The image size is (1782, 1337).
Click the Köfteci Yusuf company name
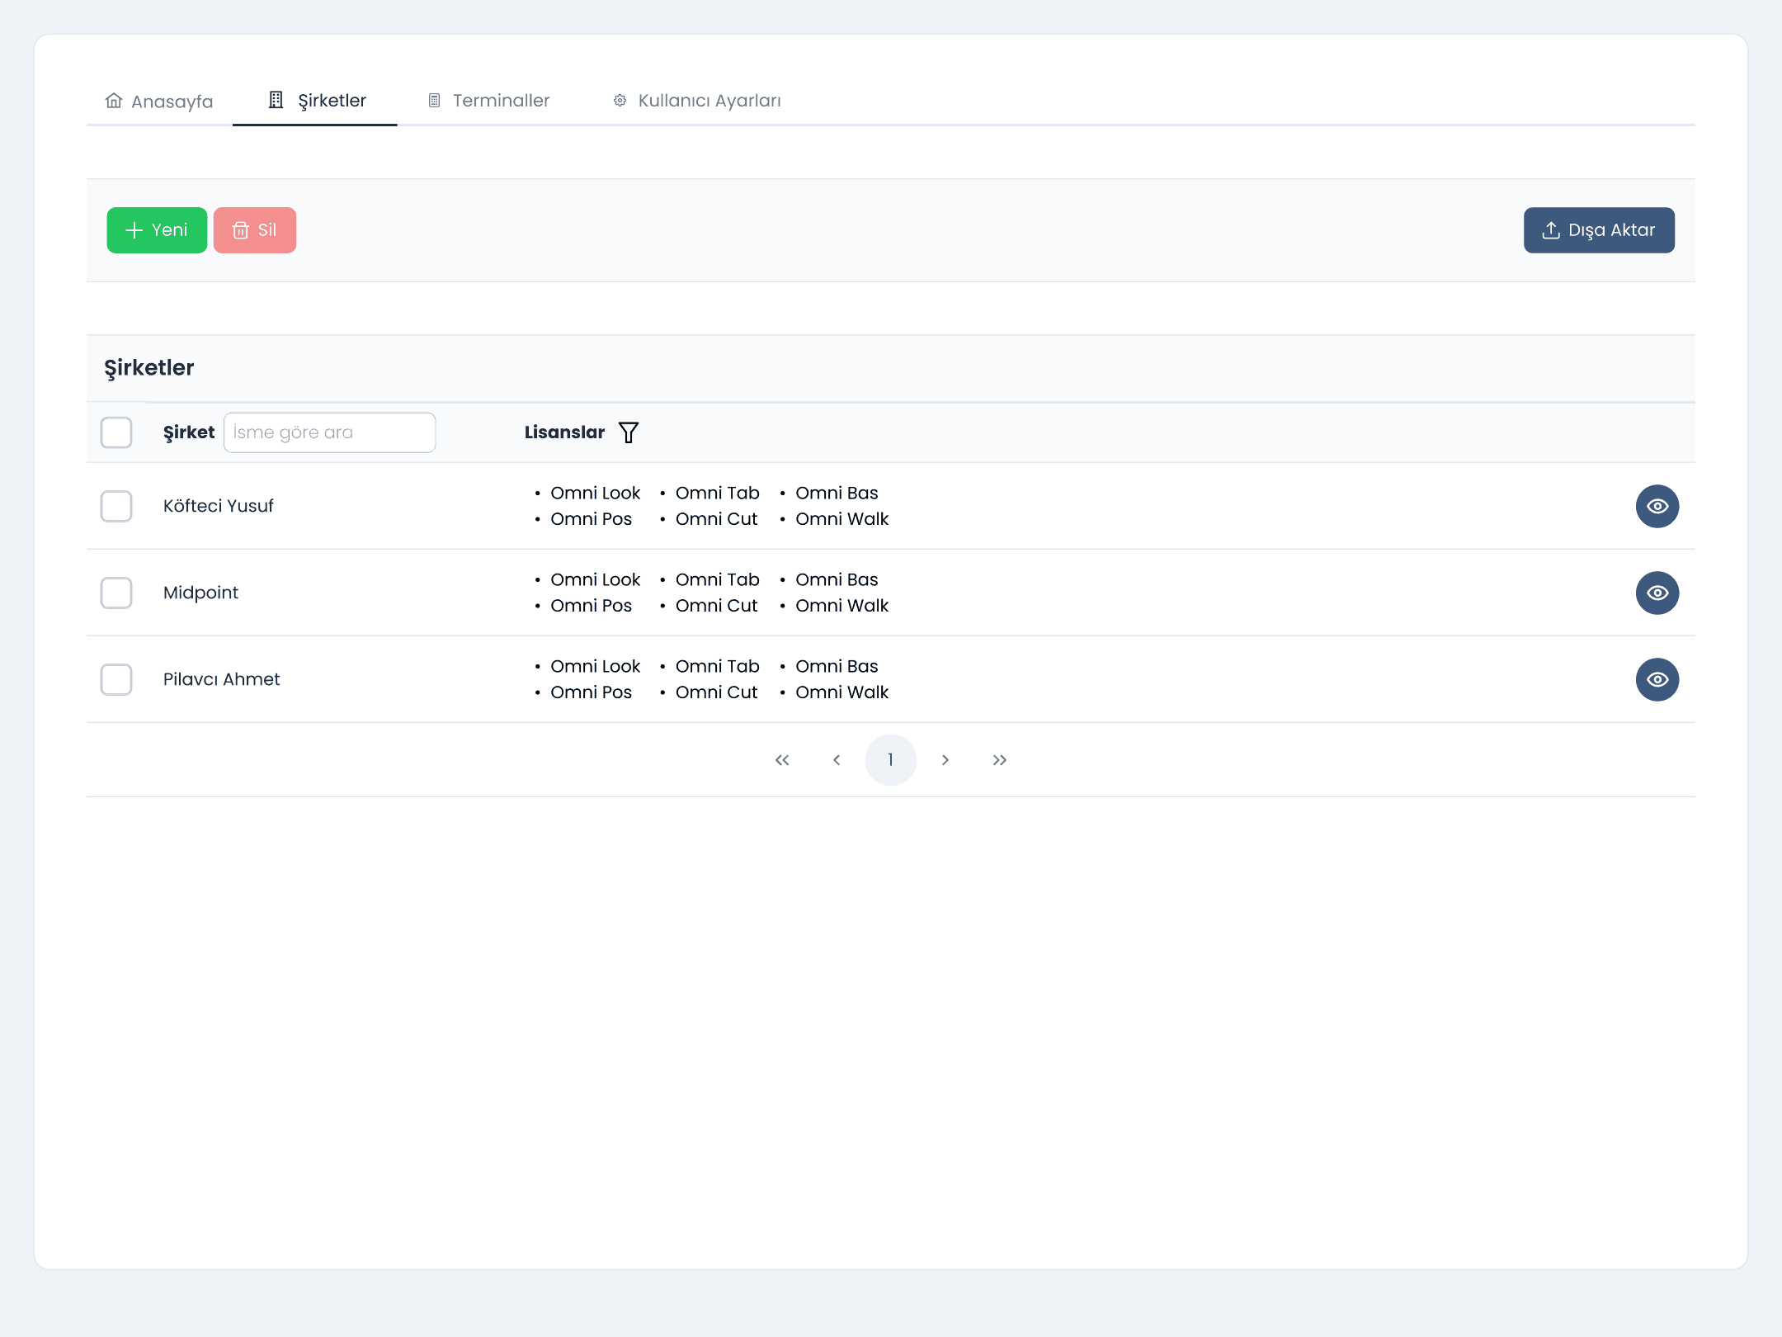click(x=219, y=506)
